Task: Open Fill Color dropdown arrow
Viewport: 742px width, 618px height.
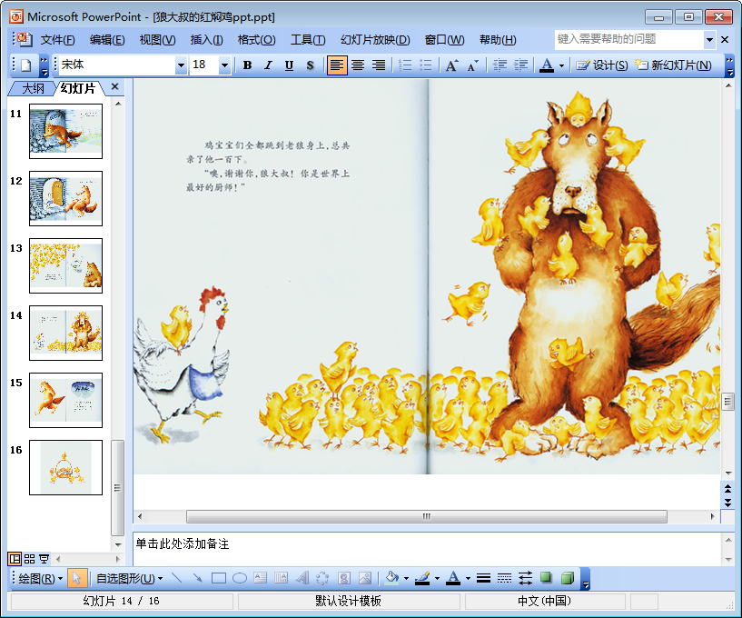Action: click(x=406, y=578)
